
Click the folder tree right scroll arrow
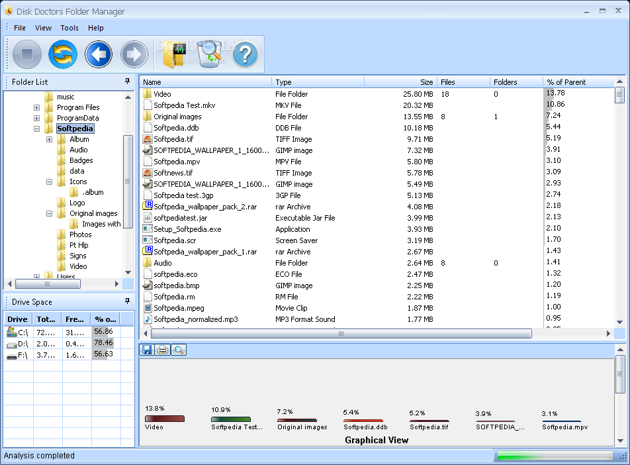click(x=117, y=284)
